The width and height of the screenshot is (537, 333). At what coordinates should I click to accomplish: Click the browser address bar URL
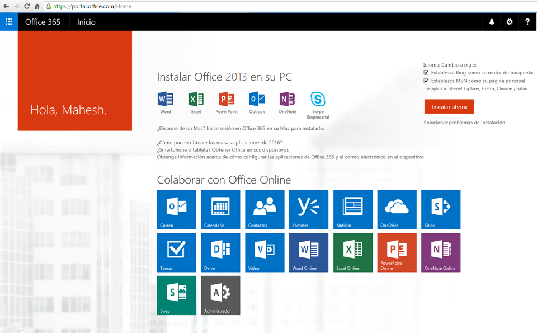click(92, 6)
